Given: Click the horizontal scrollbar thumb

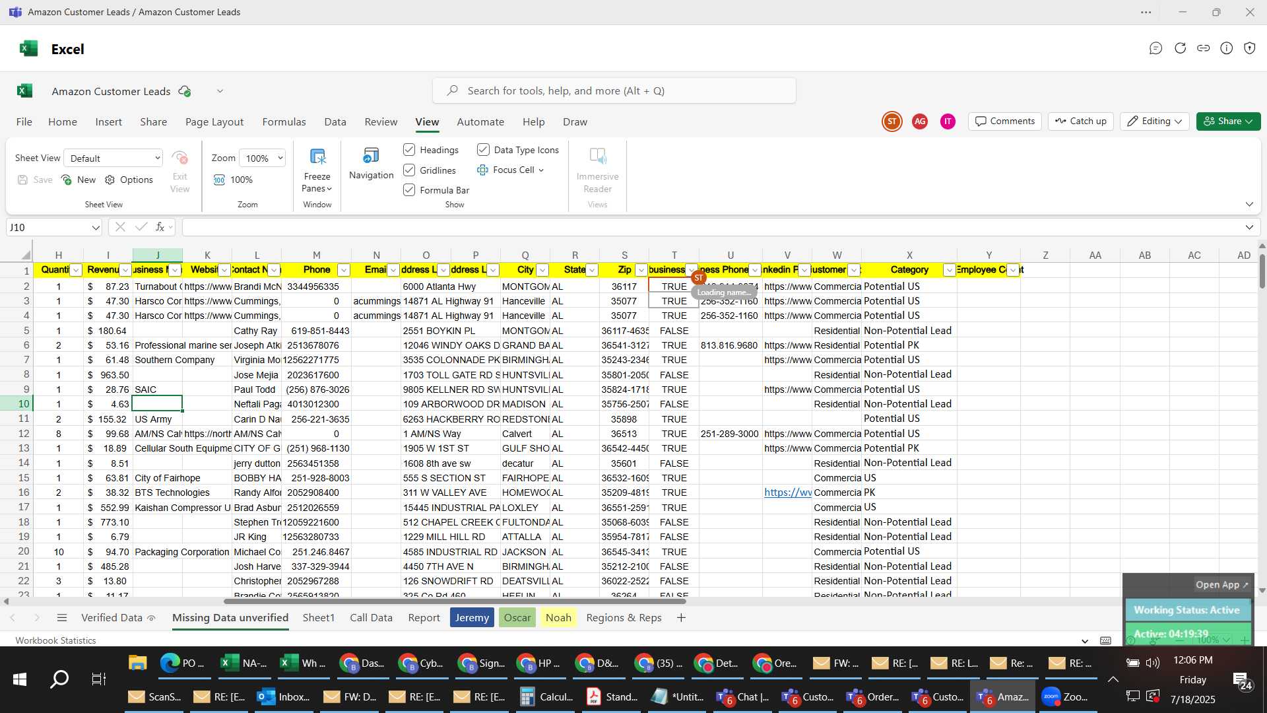Looking at the screenshot, I should (x=455, y=601).
